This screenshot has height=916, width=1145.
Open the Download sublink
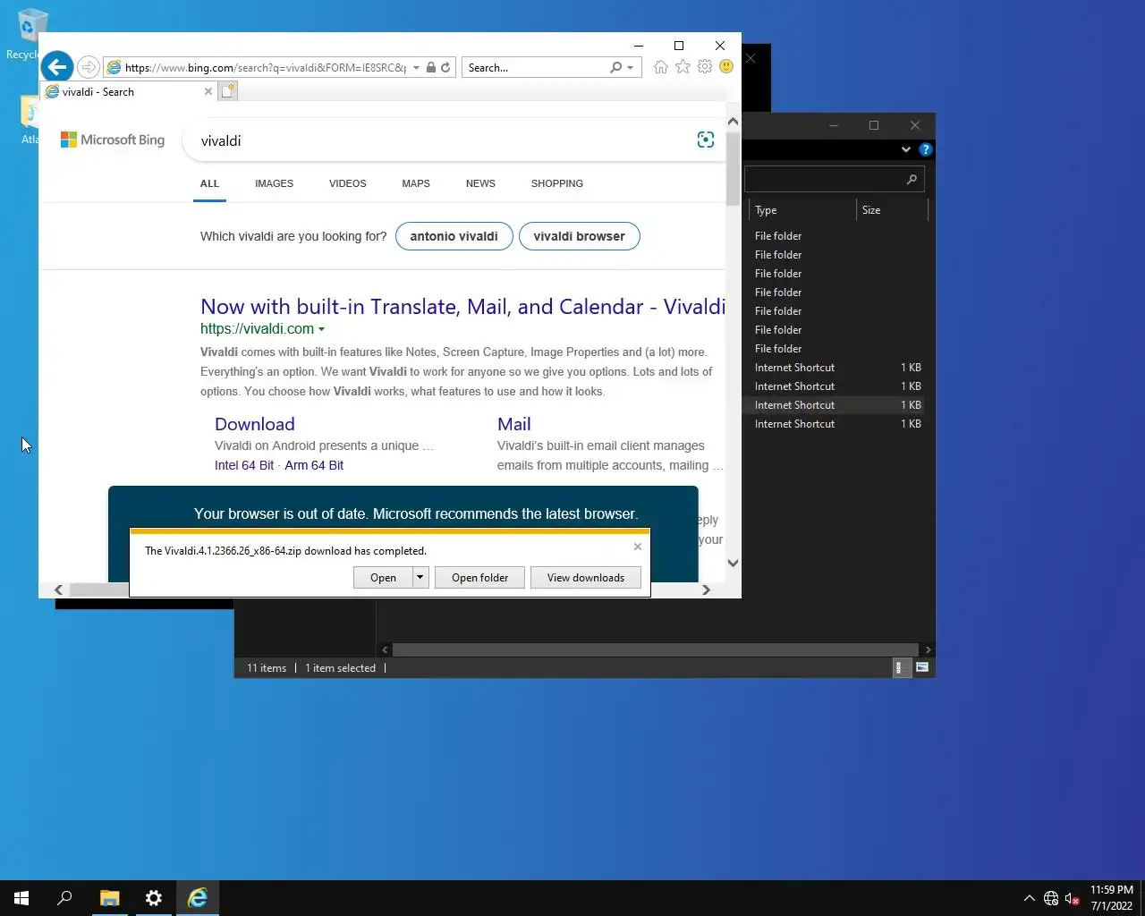(255, 424)
